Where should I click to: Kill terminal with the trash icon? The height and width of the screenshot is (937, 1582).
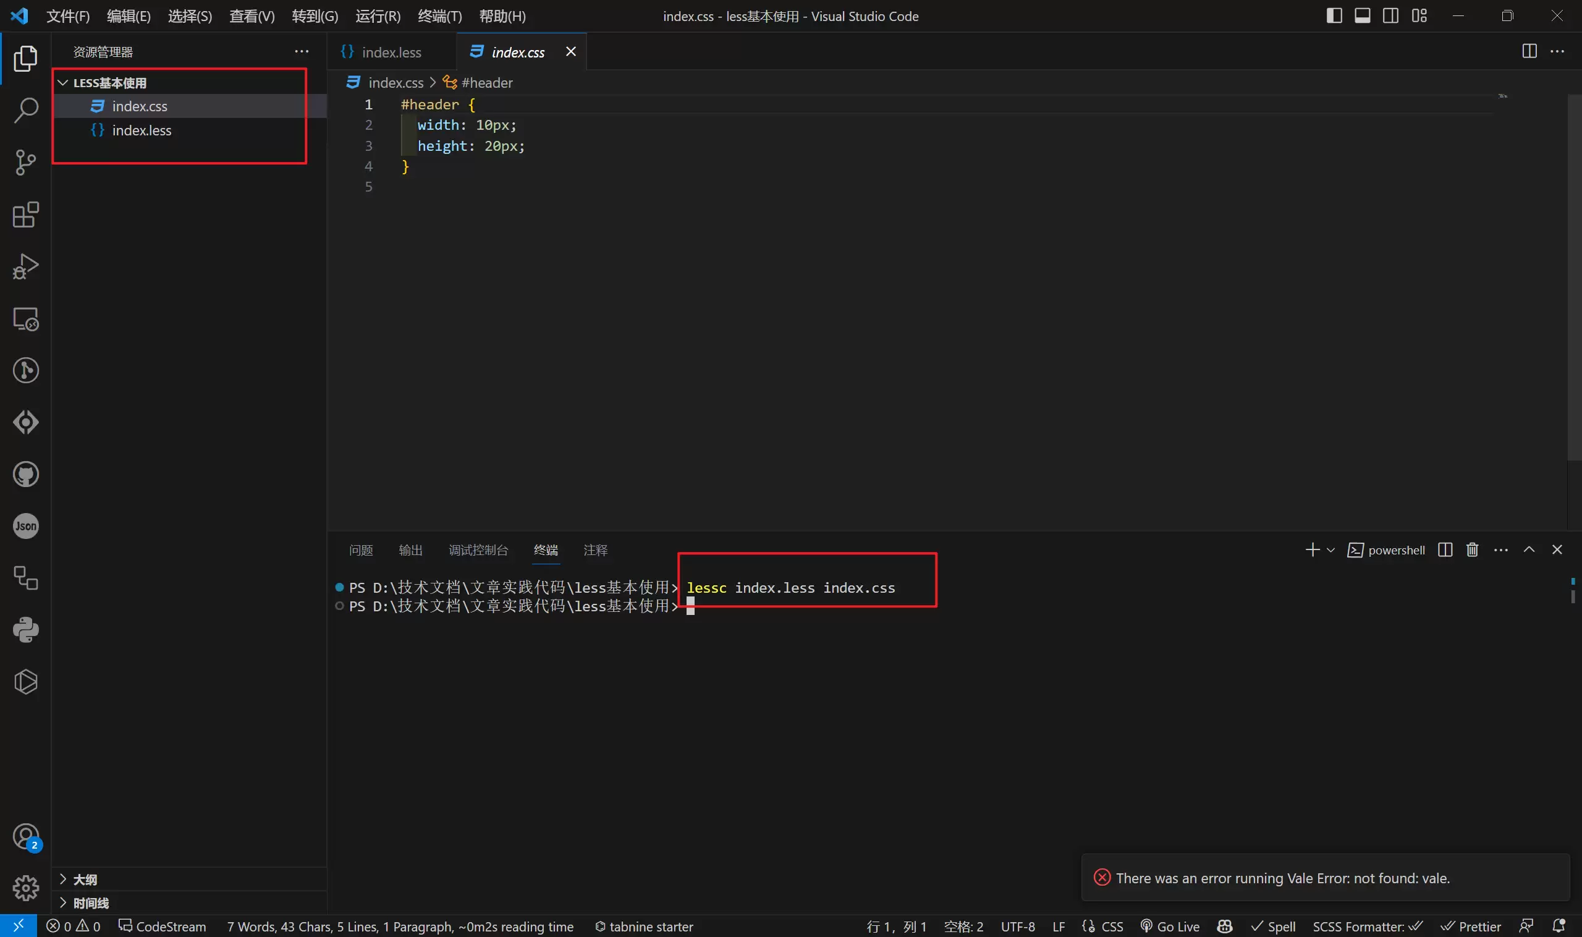pos(1472,550)
